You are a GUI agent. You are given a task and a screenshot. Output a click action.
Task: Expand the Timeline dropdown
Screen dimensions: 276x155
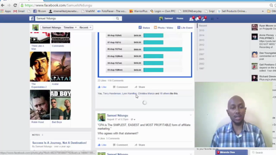click(70, 28)
